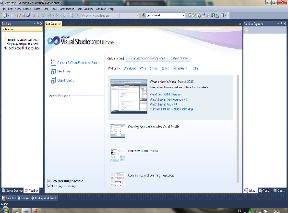Open the Server Explorer bottom tab
288x213 pixels.
12,190
